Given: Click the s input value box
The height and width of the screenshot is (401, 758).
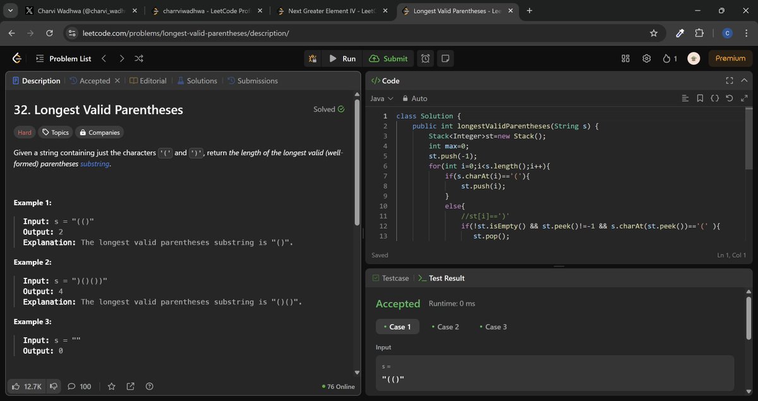Looking at the screenshot, I should tap(555, 373).
